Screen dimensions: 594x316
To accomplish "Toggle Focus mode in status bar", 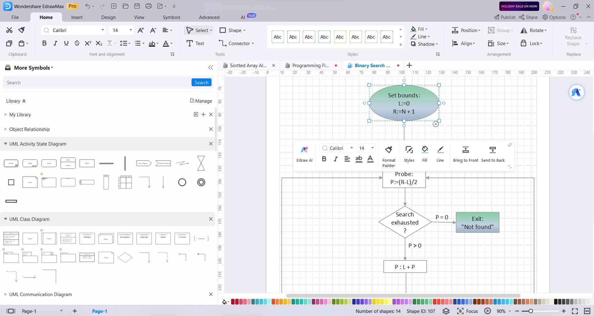I will click(467, 311).
